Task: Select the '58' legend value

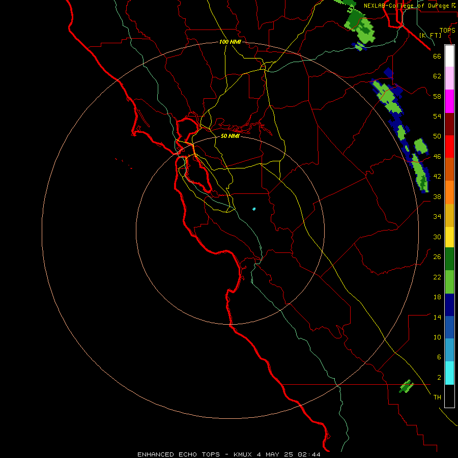Action: [x=437, y=96]
